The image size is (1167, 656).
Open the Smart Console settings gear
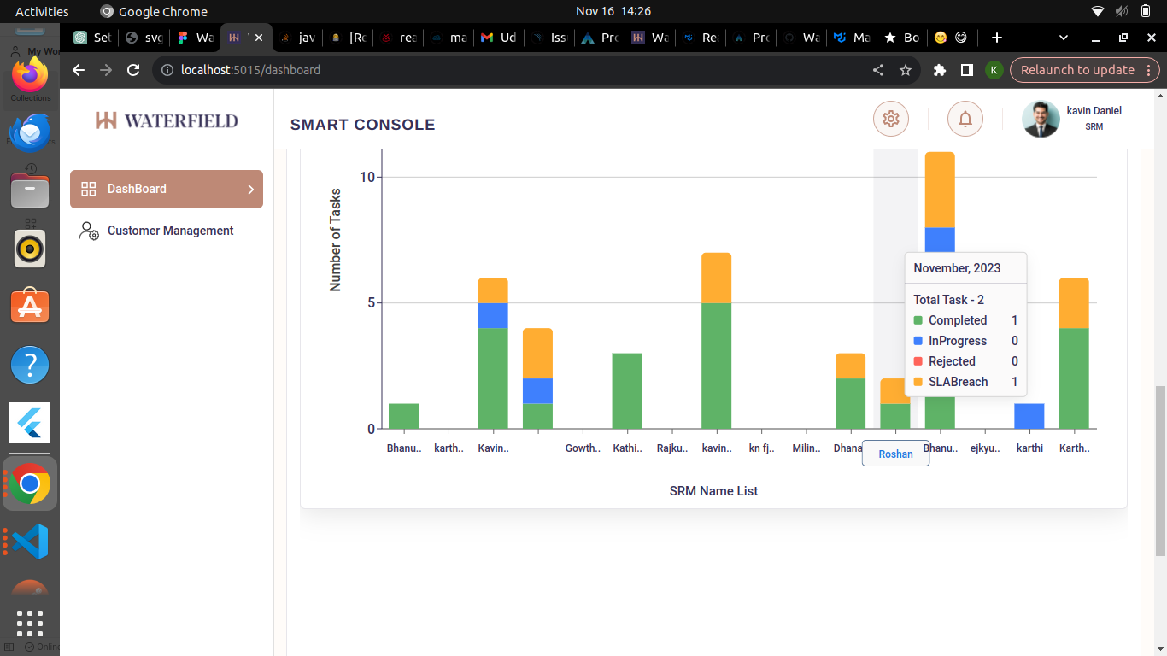pyautogui.click(x=890, y=119)
